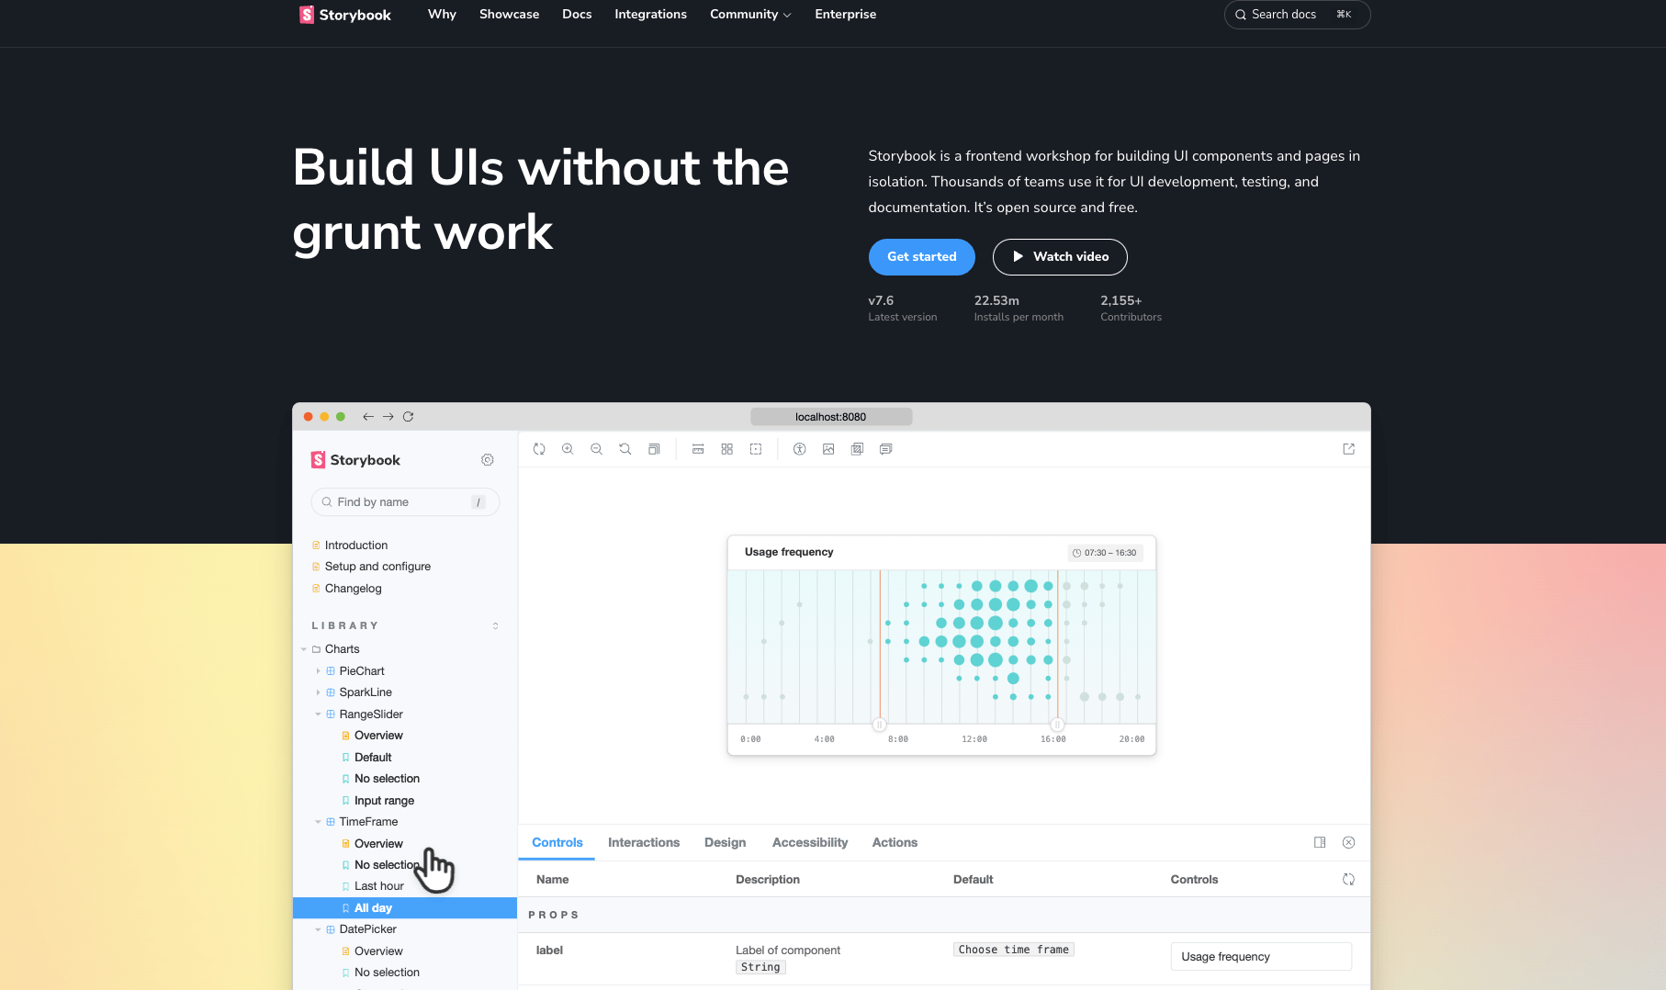Toggle the grid view icon in toolbar
The height and width of the screenshot is (990, 1666).
point(726,449)
